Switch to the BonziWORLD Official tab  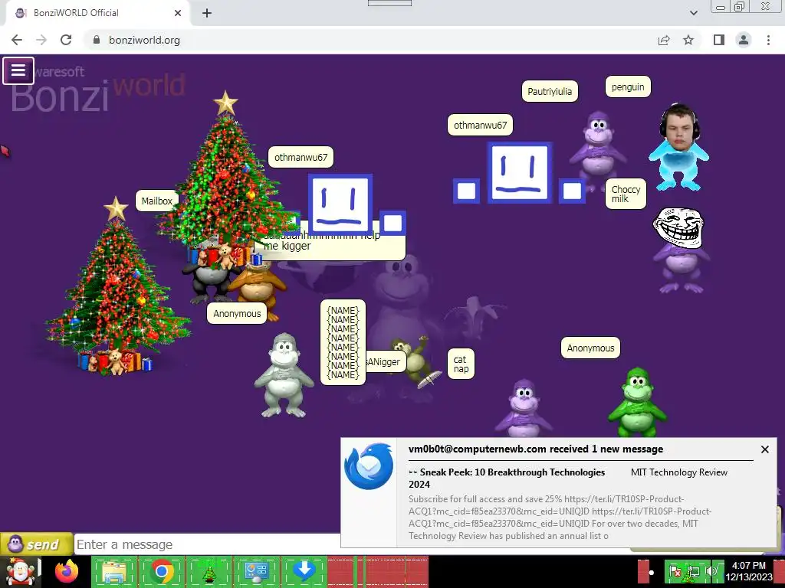[x=97, y=13]
